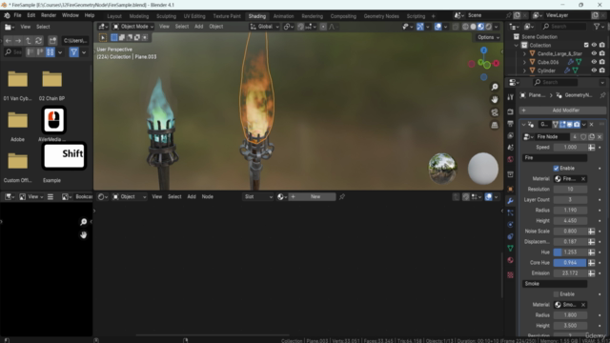The height and width of the screenshot is (343, 610).
Task: Open viewport Options dropdown
Action: 488,37
